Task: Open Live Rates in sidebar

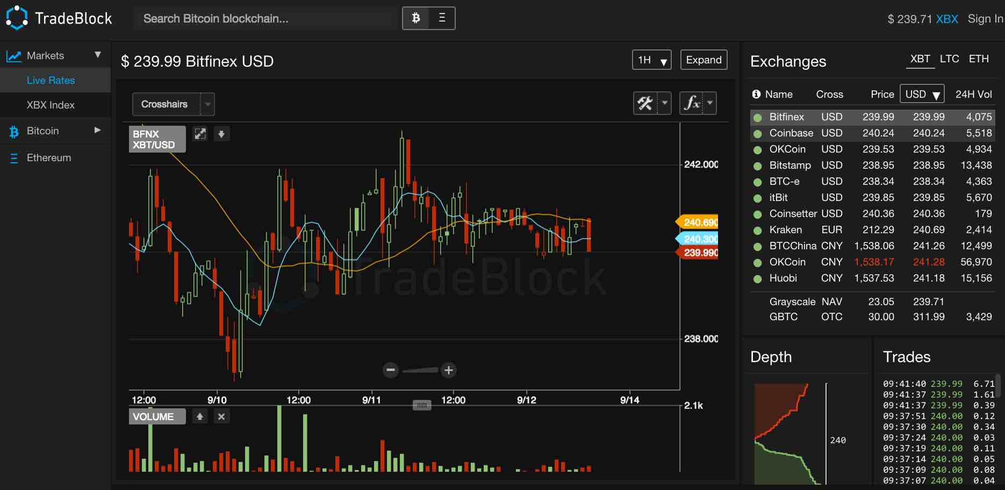Action: [51, 80]
